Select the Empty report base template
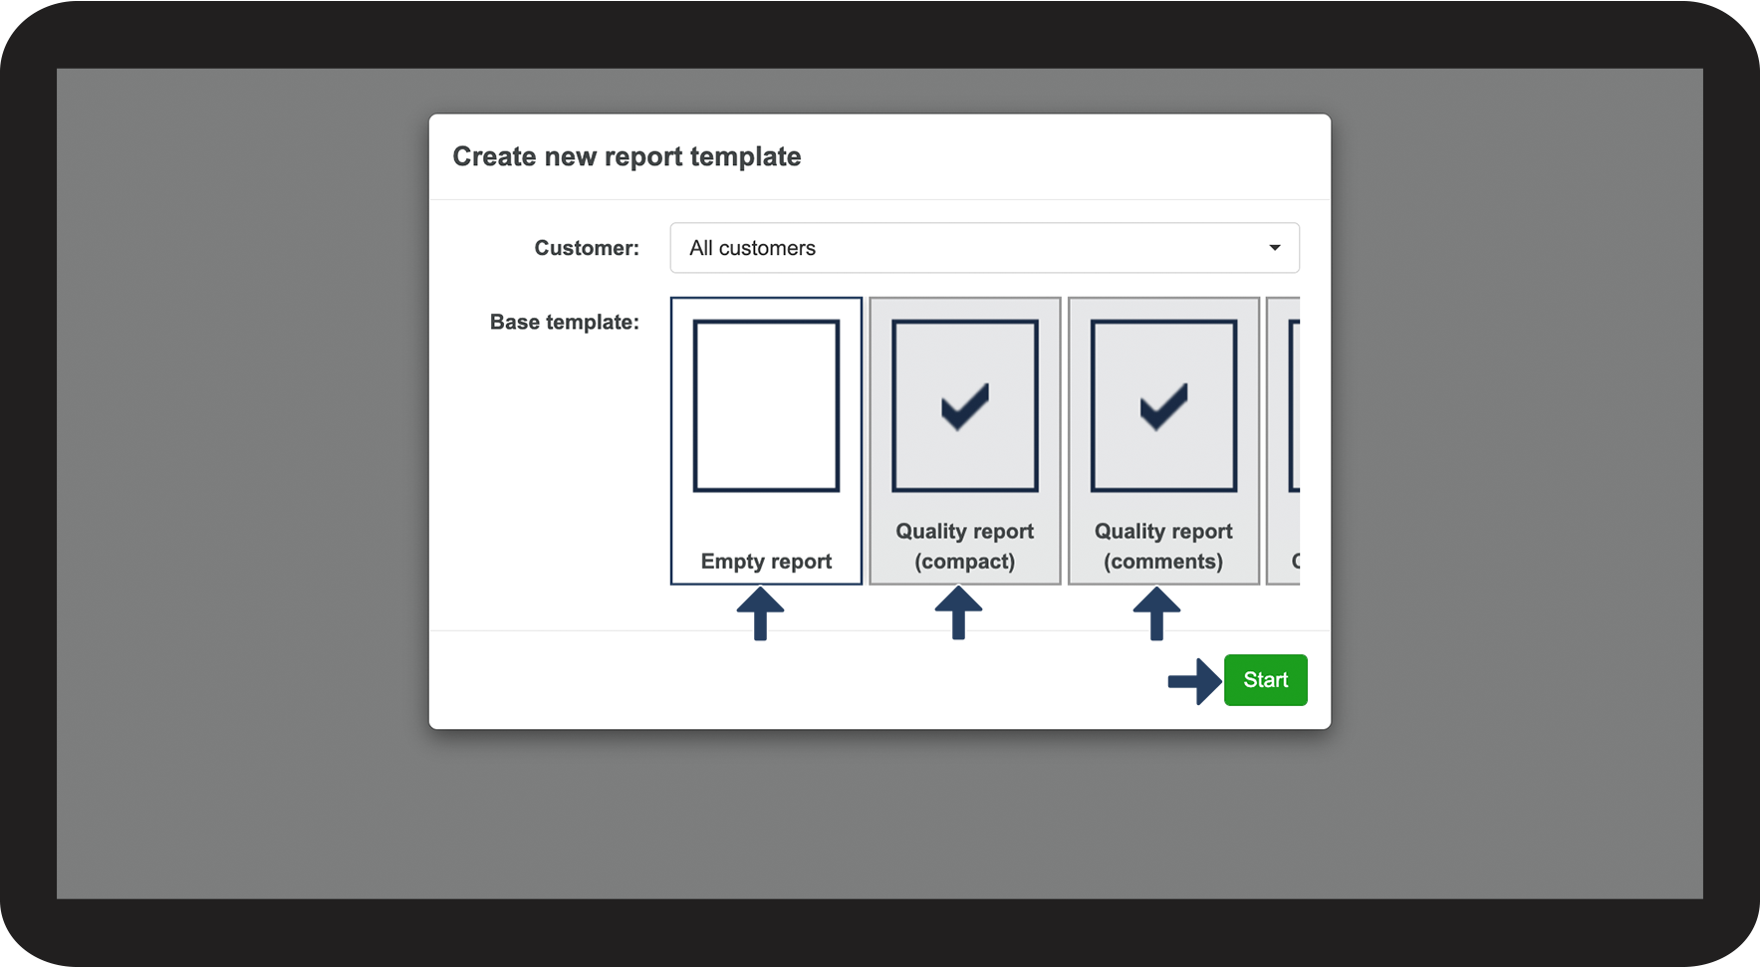 click(x=766, y=440)
